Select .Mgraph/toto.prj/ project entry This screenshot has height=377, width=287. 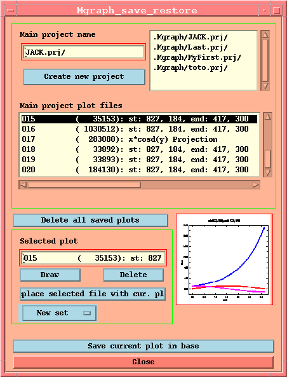click(190, 67)
